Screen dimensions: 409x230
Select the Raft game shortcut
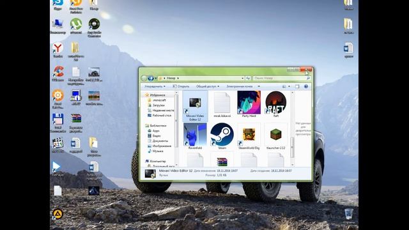[x=275, y=104]
